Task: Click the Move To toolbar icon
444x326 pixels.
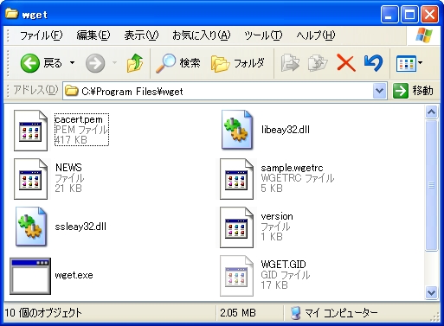Action: coord(290,63)
